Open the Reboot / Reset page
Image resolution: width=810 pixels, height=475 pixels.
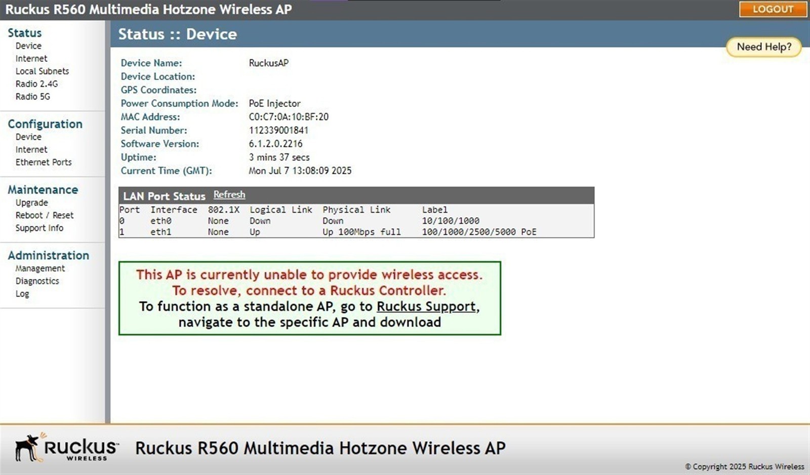click(x=44, y=215)
